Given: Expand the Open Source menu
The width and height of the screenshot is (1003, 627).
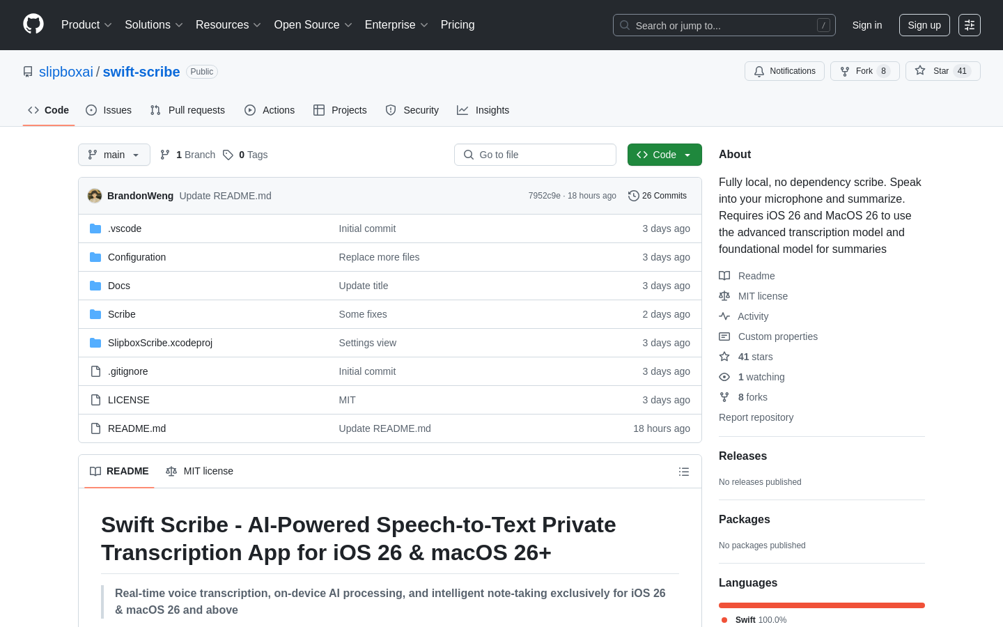Looking at the screenshot, I should point(313,25).
